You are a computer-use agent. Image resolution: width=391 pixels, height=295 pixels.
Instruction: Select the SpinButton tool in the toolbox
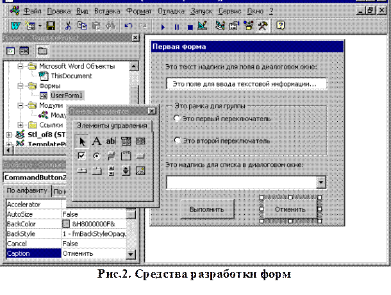tap(126, 171)
